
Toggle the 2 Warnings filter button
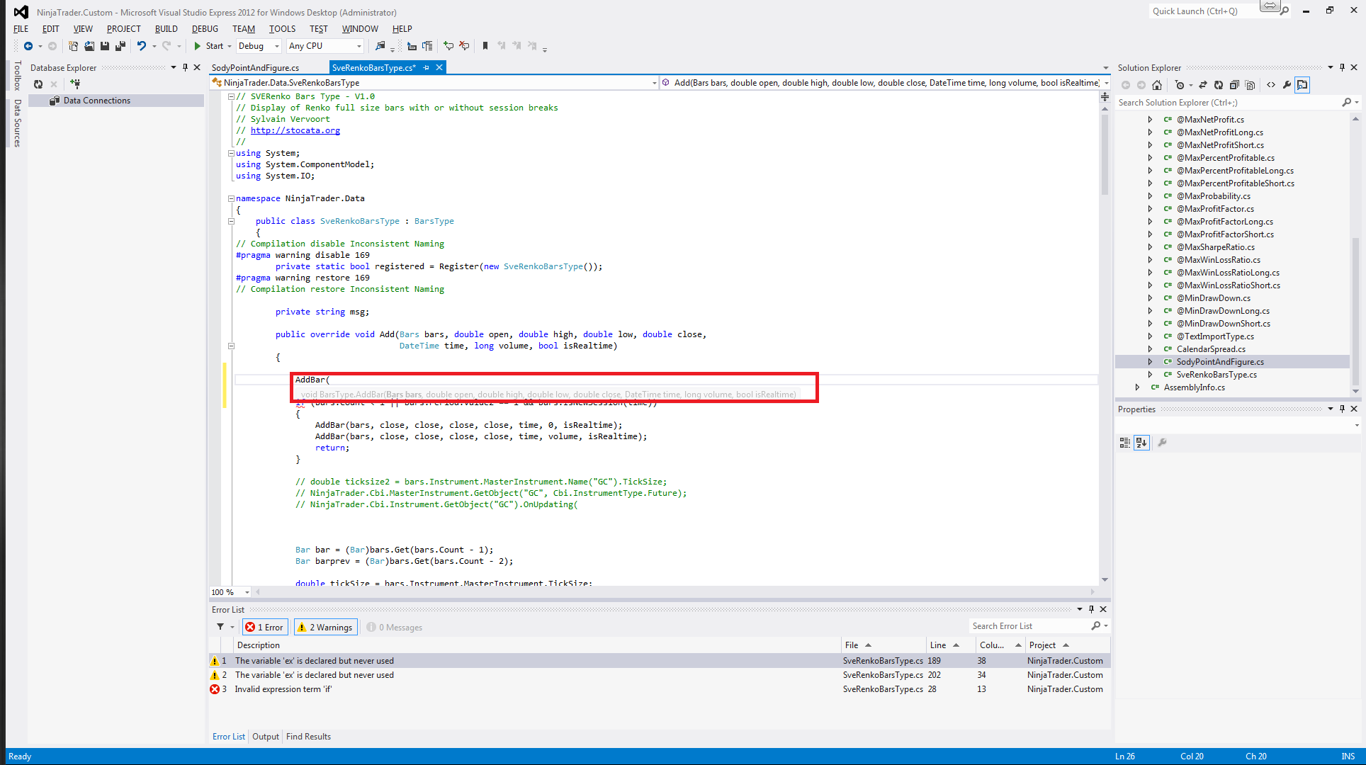325,627
